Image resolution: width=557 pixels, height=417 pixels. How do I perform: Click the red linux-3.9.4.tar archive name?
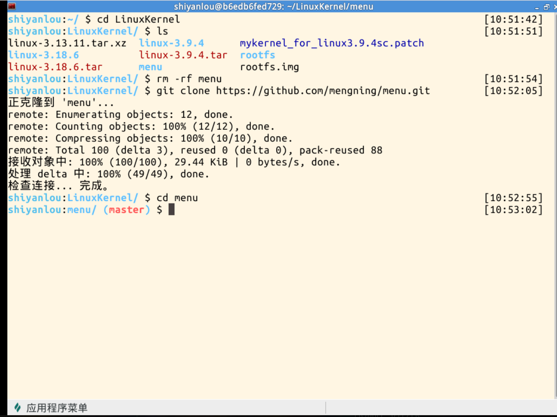tap(183, 55)
